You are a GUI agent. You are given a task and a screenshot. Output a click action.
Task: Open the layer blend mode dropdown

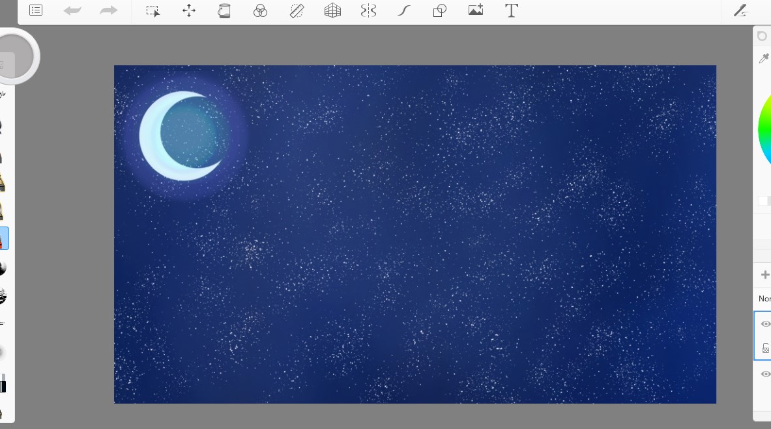pos(764,298)
